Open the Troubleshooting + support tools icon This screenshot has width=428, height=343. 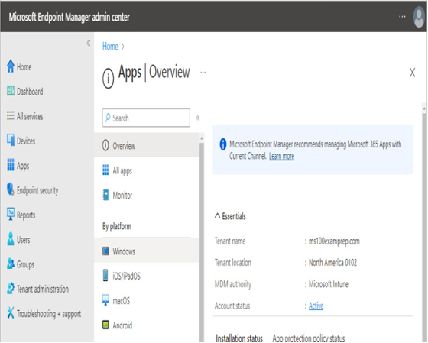click(x=11, y=312)
